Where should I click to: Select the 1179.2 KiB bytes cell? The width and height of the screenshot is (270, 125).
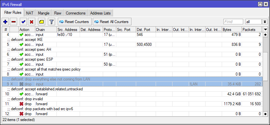tap(232, 104)
